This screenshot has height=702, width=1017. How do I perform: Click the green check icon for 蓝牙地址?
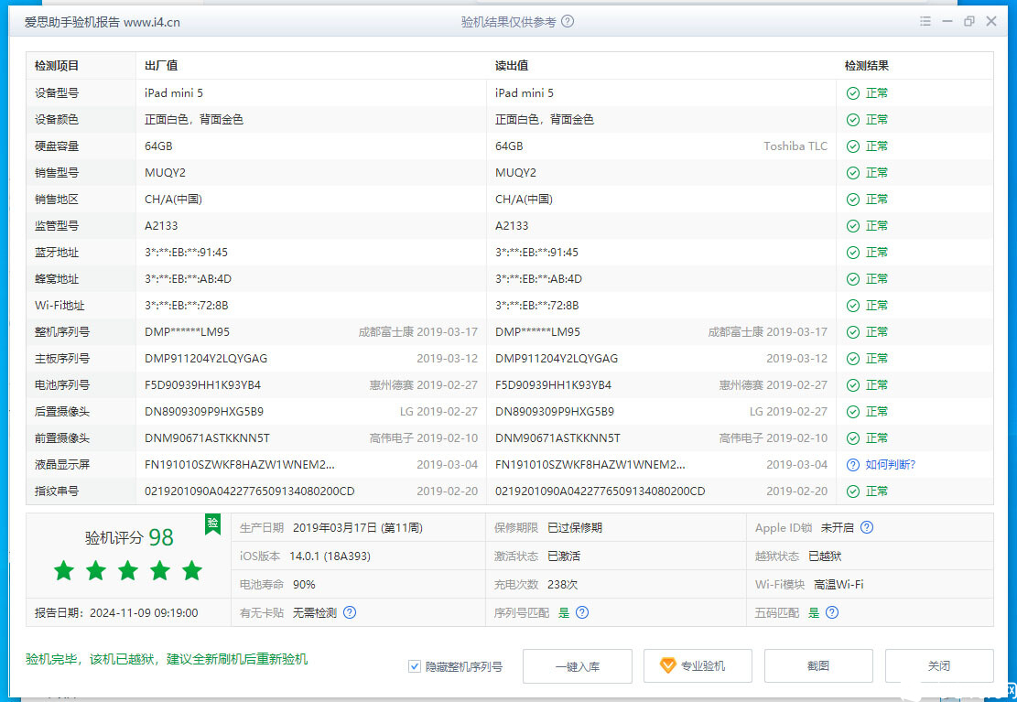pos(853,253)
